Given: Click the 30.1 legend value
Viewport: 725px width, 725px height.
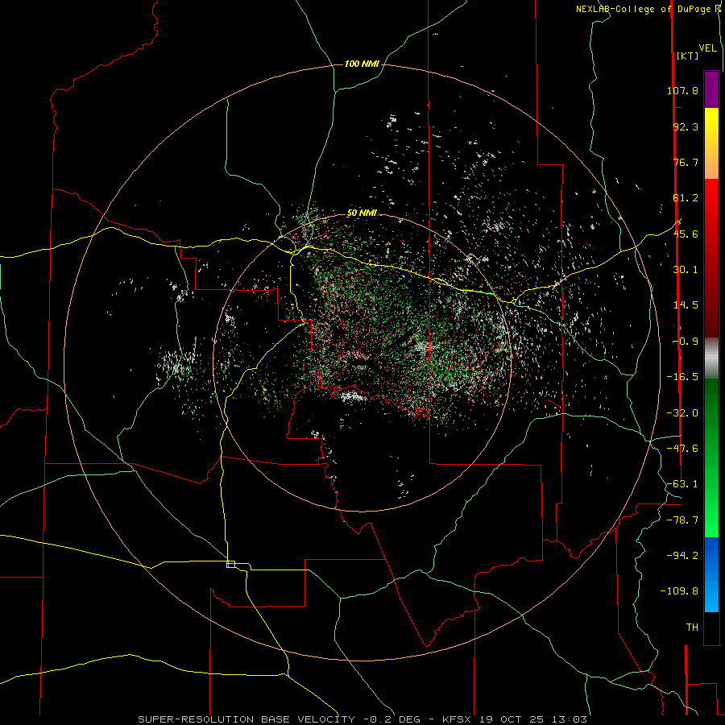Looking at the screenshot, I should click(x=686, y=270).
